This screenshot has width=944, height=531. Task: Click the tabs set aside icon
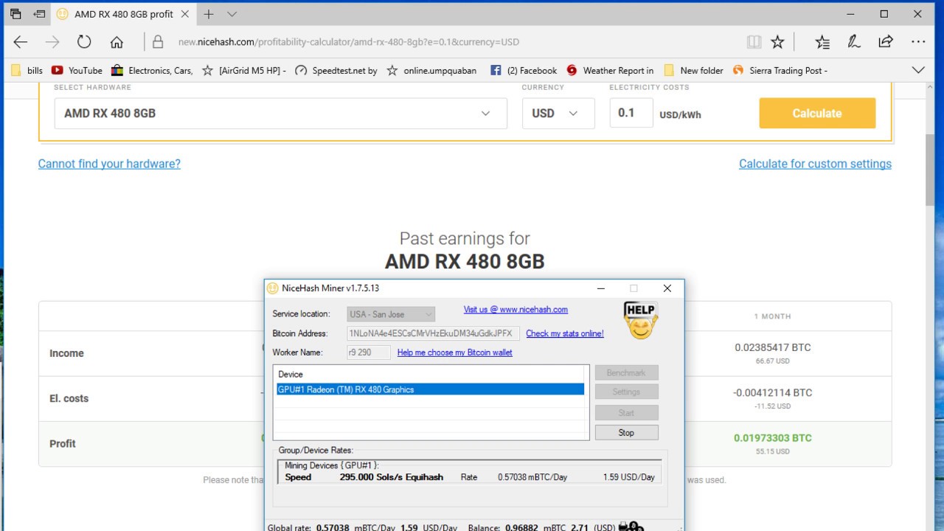(x=15, y=14)
